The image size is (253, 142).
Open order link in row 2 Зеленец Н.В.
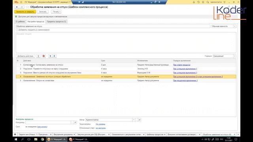(185, 69)
